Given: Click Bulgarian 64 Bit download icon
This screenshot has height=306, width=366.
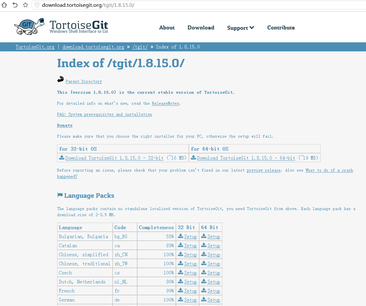Looking at the screenshot, I should [x=204, y=236].
